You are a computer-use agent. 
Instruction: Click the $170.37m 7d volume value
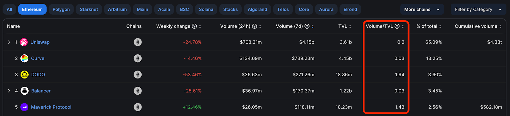[303, 91]
